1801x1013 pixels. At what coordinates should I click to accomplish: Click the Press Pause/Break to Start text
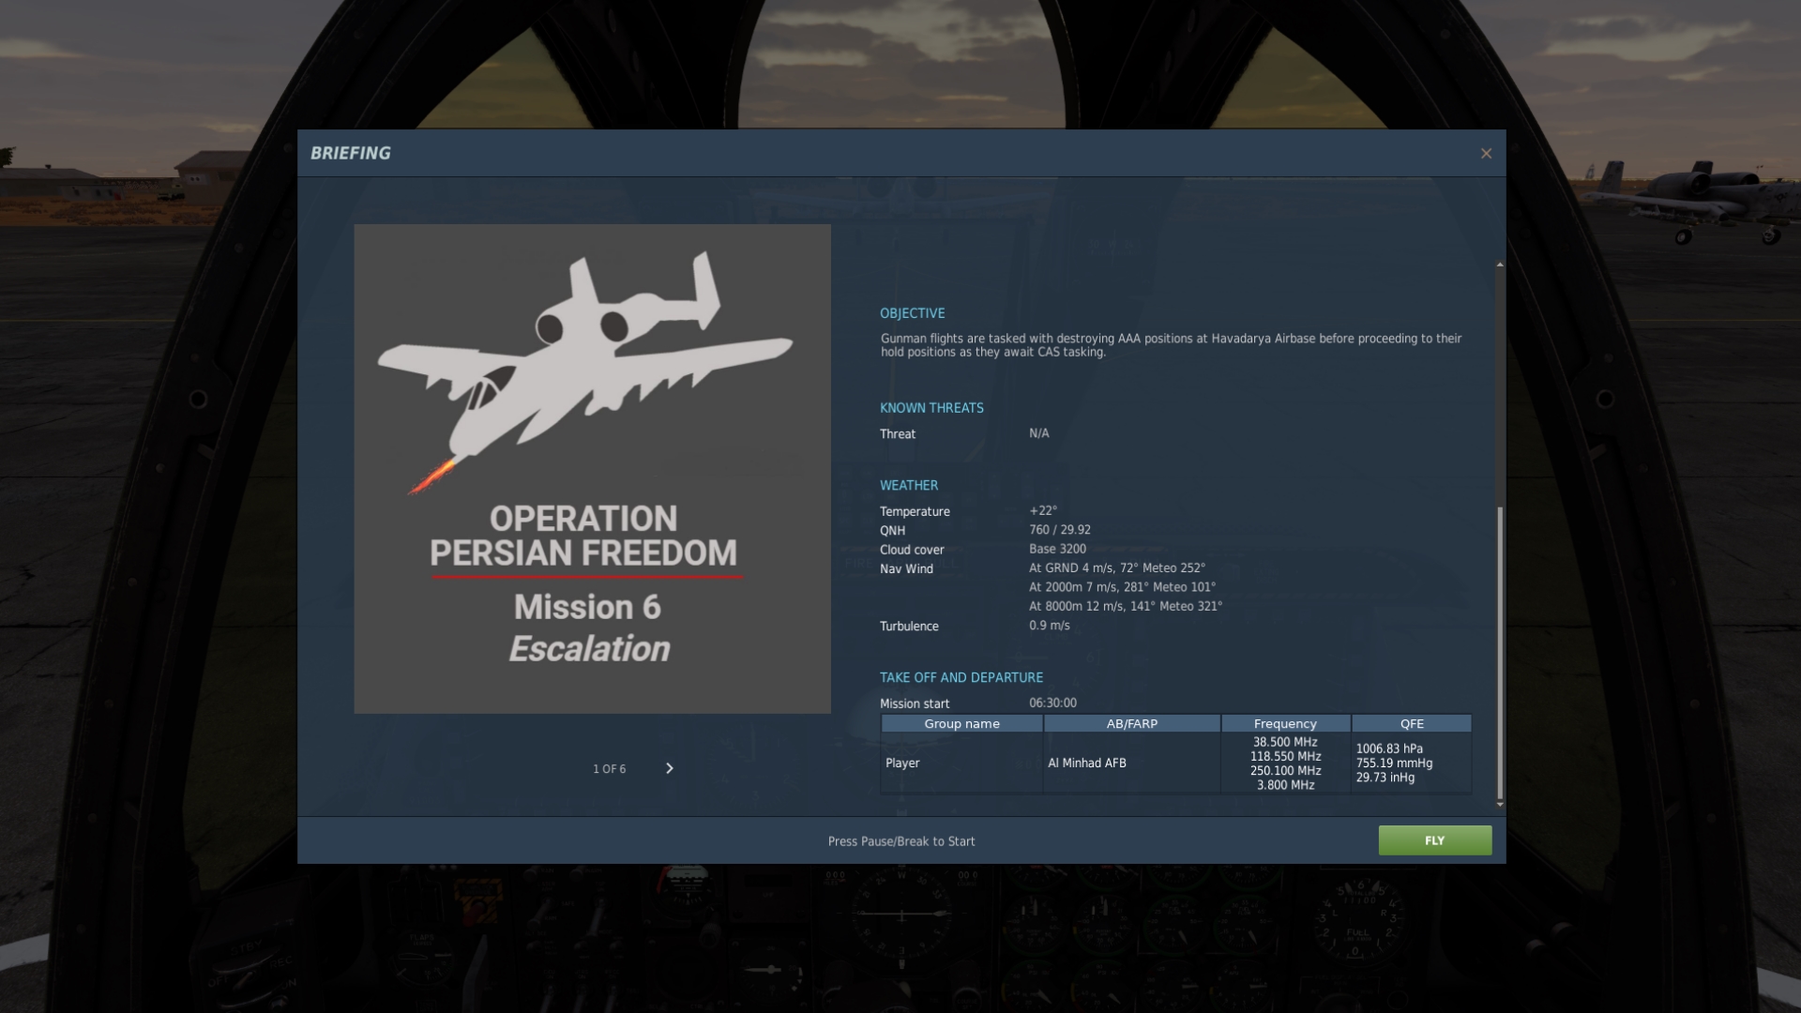click(901, 841)
